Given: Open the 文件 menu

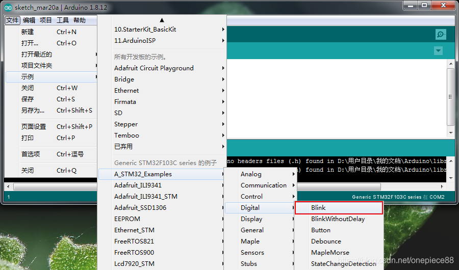Looking at the screenshot, I should [12, 20].
